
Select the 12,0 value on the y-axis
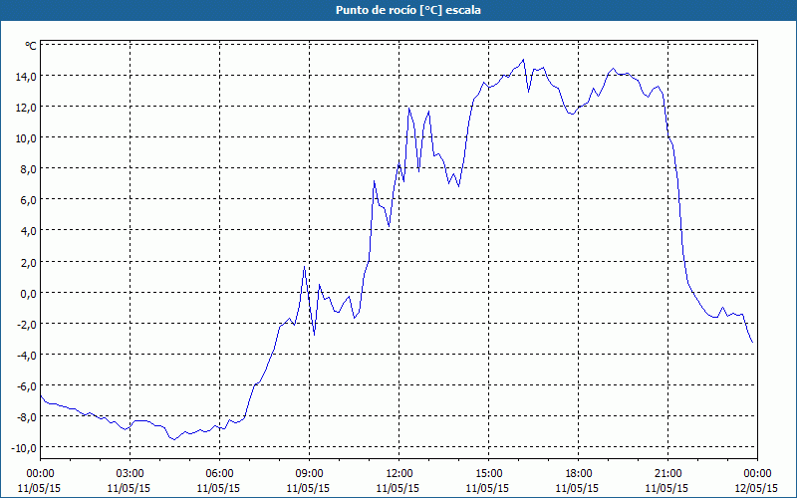pos(27,108)
